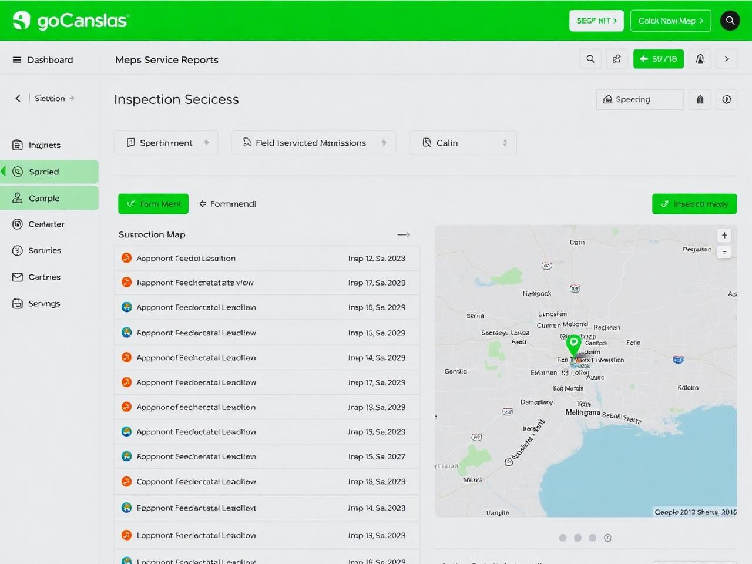
Task: Select row Aoppnont Feedoeratal Lendllow
Action: pos(267,382)
